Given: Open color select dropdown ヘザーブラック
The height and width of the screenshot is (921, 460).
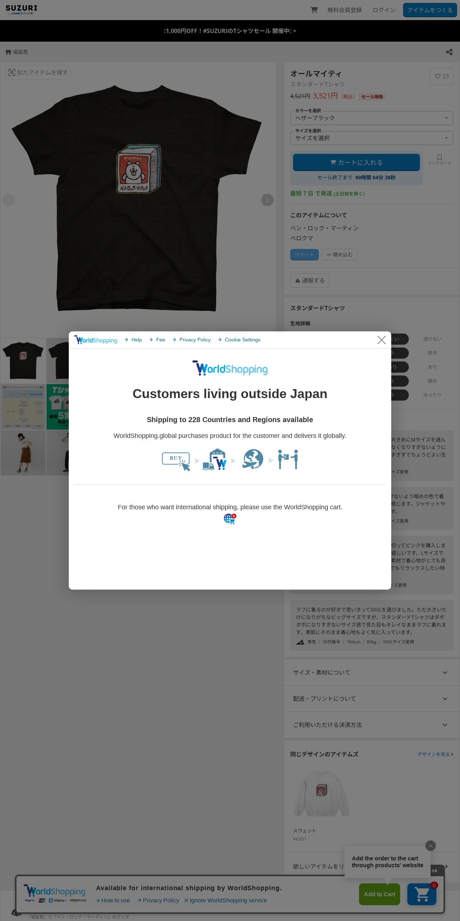Looking at the screenshot, I should tap(372, 118).
